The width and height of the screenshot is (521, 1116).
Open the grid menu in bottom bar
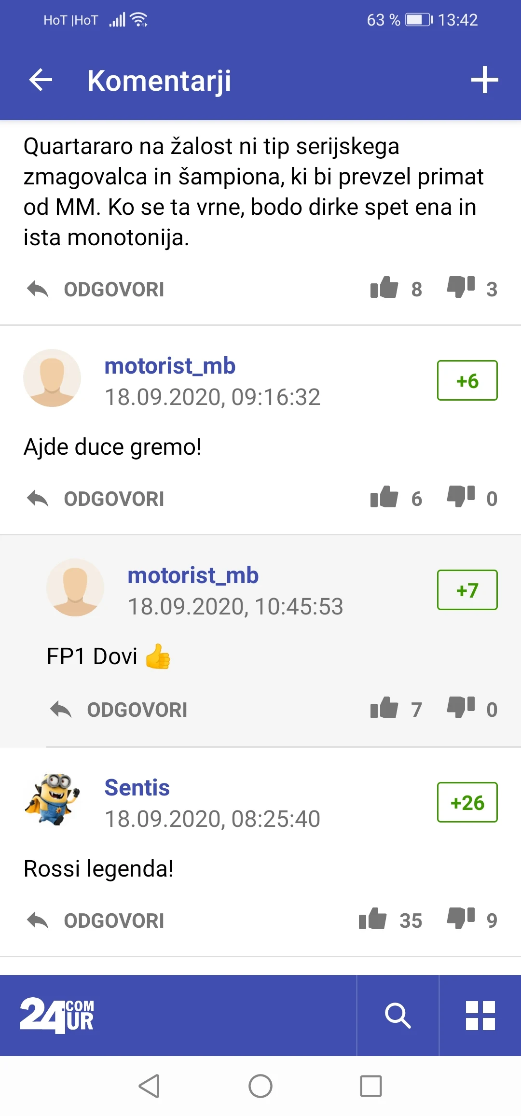480,1015
